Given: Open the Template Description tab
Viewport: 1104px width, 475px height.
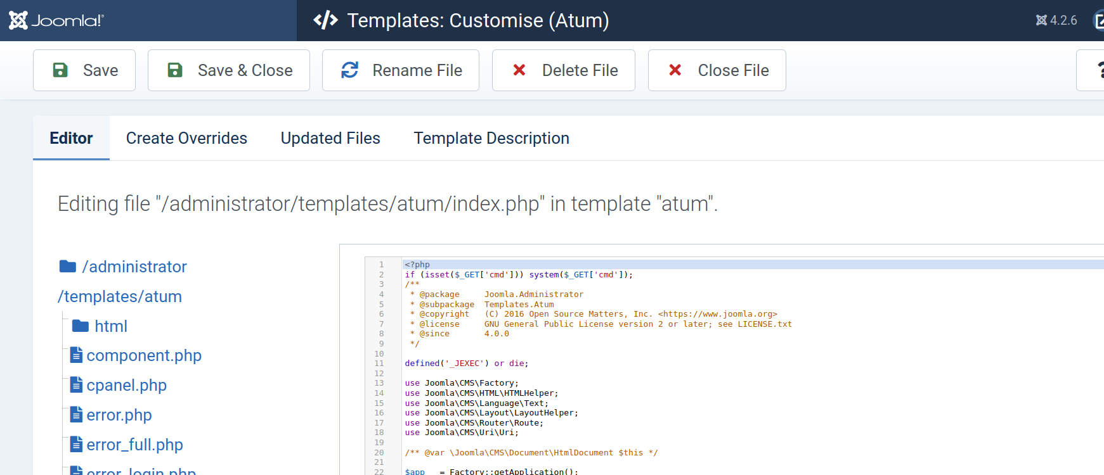Looking at the screenshot, I should point(491,138).
